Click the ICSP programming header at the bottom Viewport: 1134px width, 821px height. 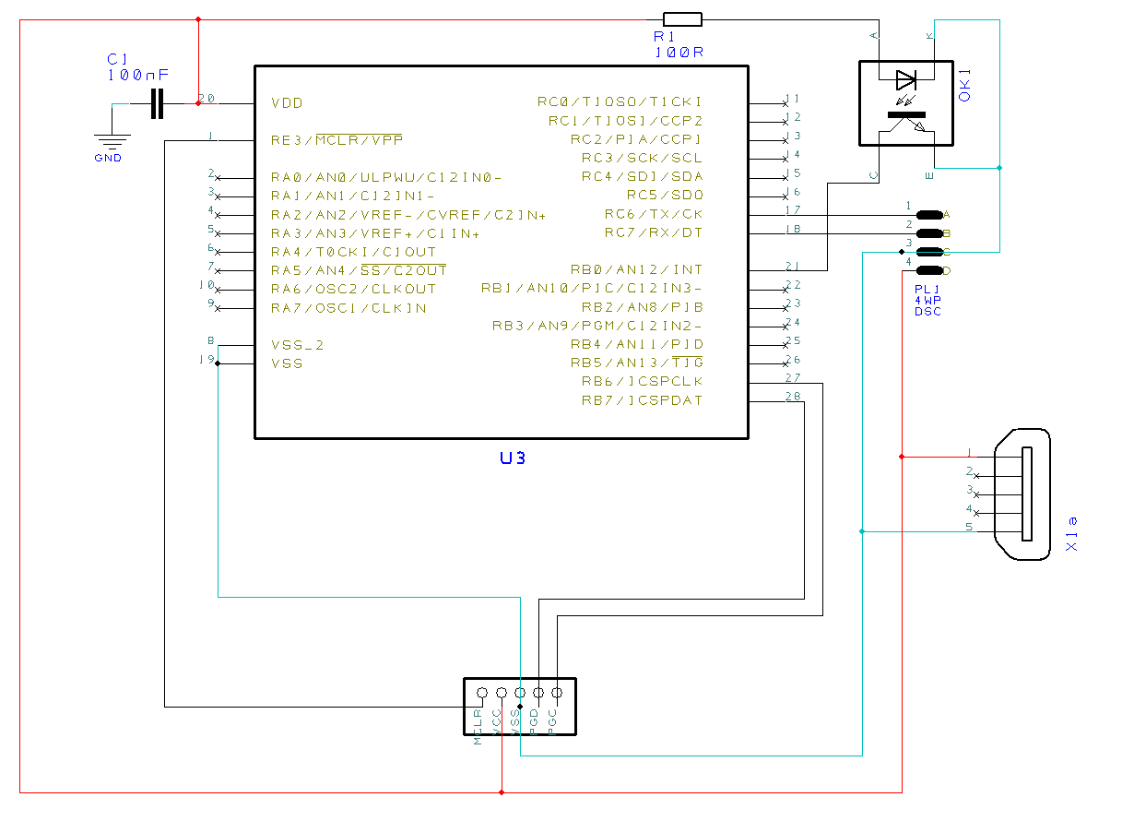(519, 707)
